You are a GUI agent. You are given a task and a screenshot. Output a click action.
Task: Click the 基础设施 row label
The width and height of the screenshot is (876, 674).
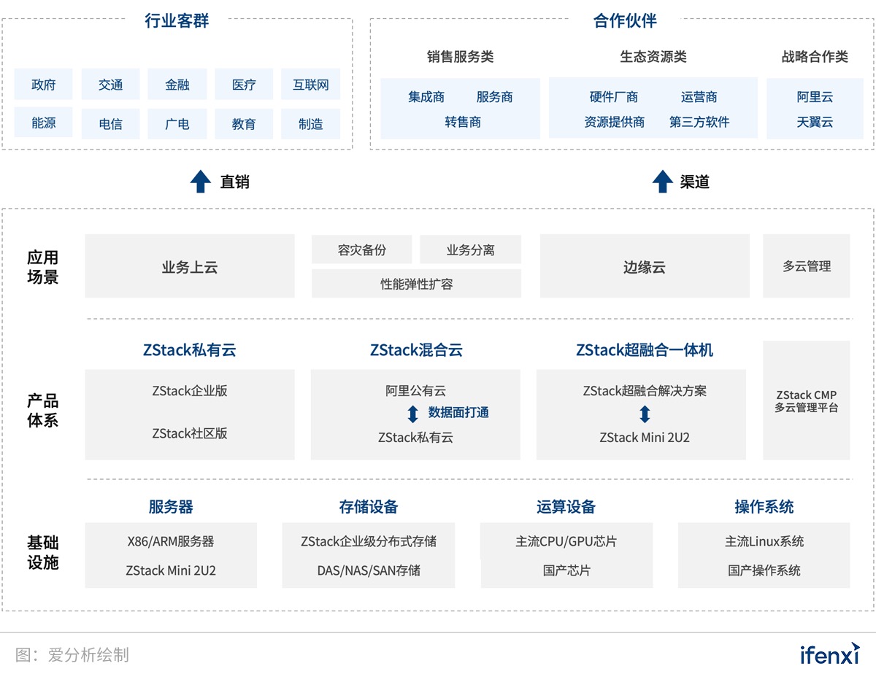click(x=42, y=553)
